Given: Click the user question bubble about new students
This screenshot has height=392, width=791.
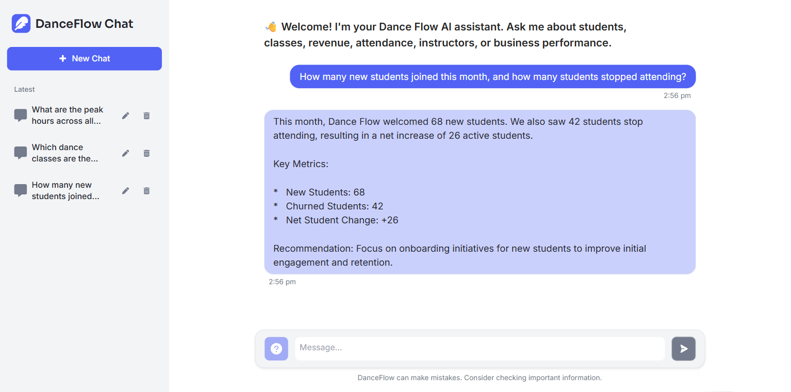Looking at the screenshot, I should (493, 76).
